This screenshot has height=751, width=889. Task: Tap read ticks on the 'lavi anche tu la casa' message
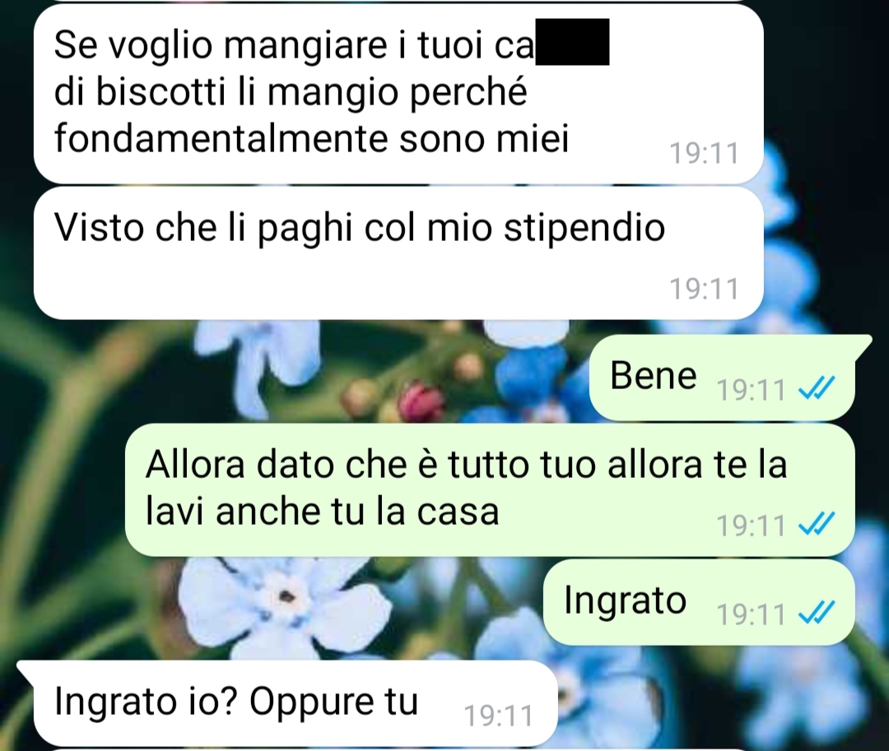(816, 524)
